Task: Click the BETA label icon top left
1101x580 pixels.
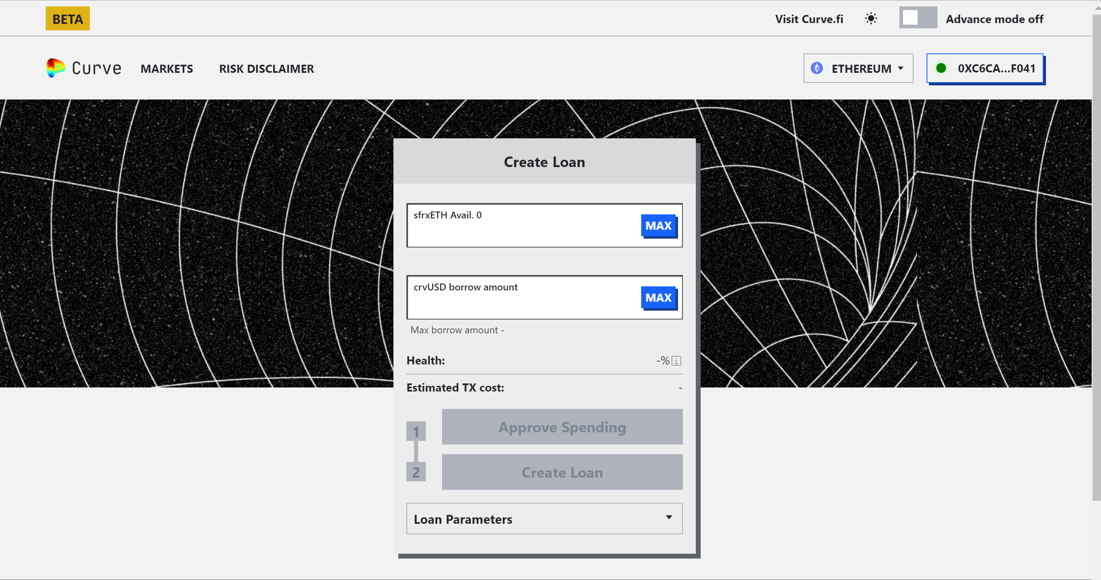Action: [x=68, y=18]
